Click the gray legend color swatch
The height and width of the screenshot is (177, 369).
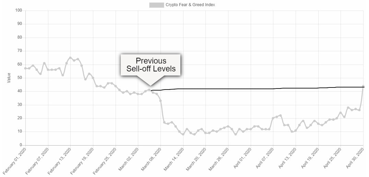tap(156, 5)
